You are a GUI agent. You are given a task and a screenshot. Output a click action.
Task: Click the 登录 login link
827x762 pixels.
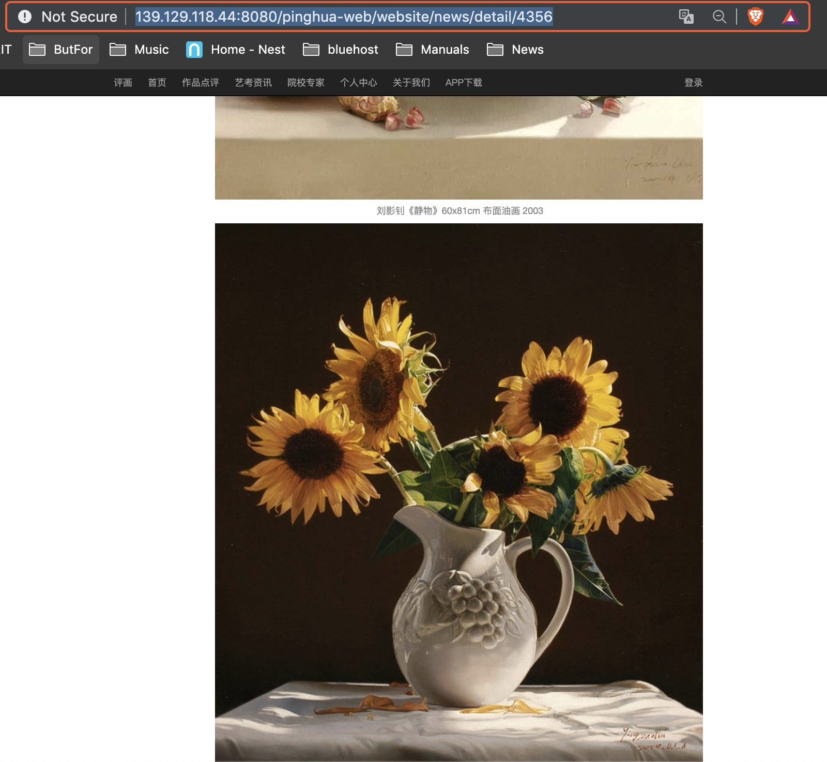pos(693,83)
